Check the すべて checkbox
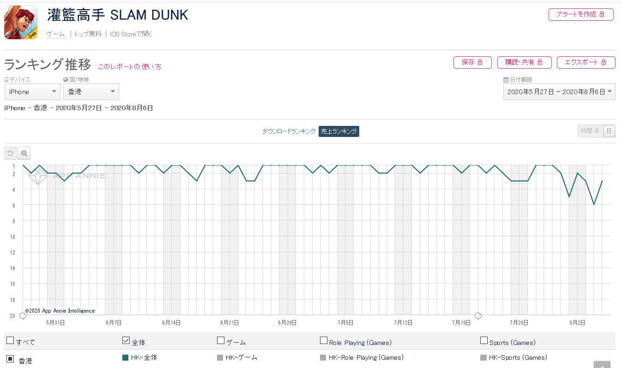 pyautogui.click(x=10, y=341)
